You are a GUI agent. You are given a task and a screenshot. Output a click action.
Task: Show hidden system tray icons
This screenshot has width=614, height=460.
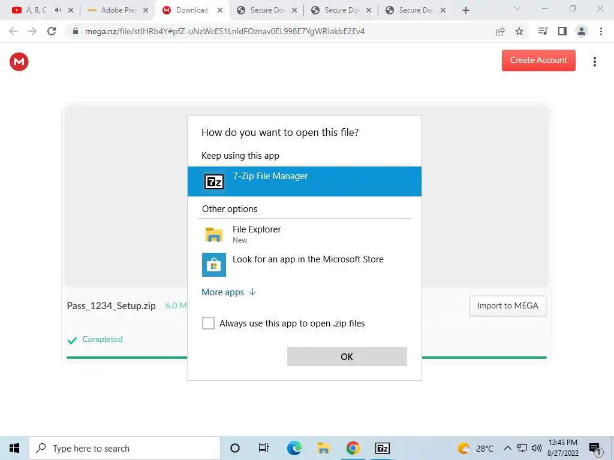[507, 448]
